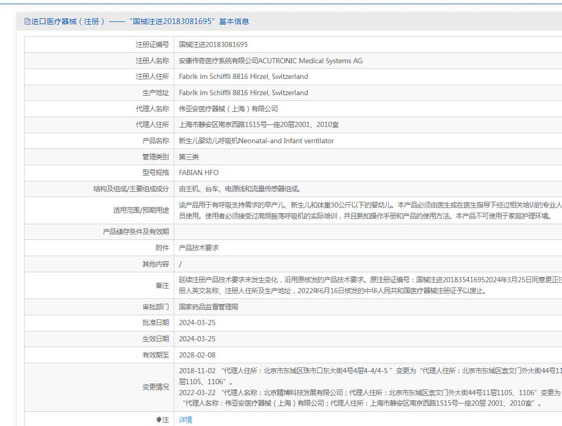Select effective date 2024-03-25 in 生效日期 row
The image size is (562, 426).
197,339
